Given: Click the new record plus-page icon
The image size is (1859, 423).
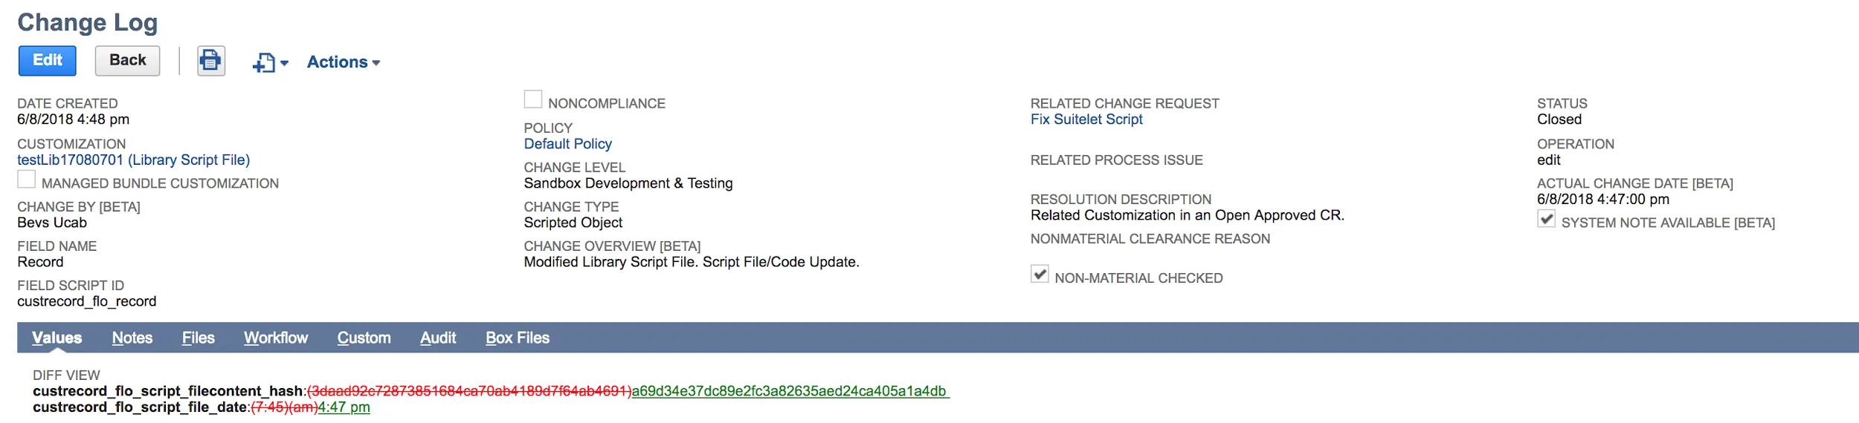Looking at the screenshot, I should coord(264,63).
